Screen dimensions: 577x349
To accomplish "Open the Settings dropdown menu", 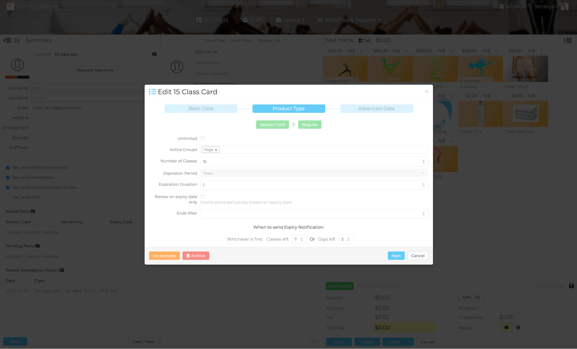I will pos(546,6).
